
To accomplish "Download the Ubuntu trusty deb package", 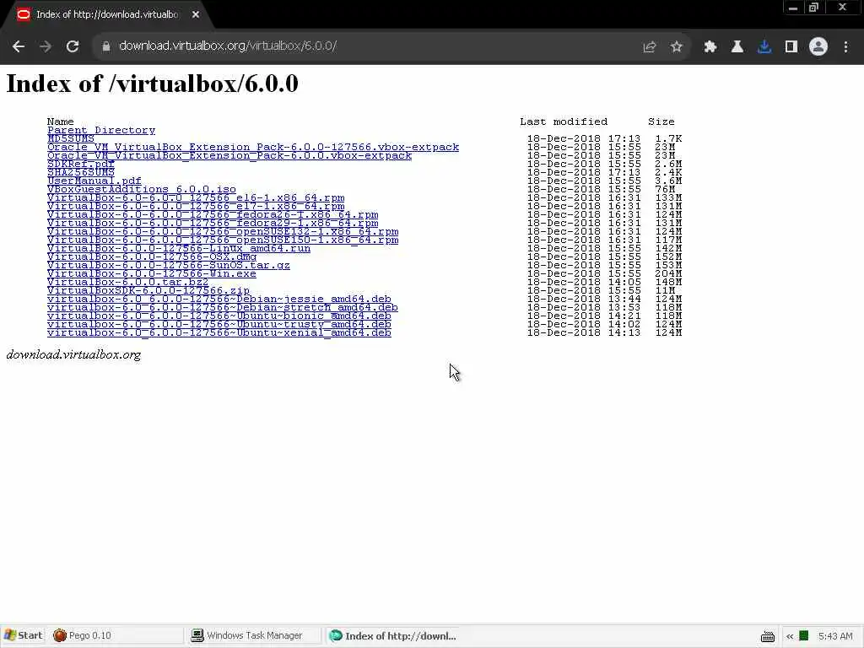I will click(x=219, y=325).
